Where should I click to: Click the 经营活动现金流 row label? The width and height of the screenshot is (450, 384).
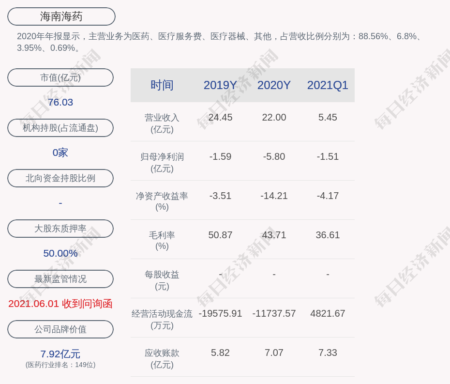(162, 319)
